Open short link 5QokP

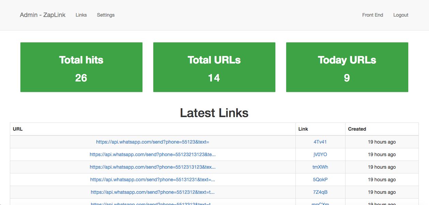pos(320,180)
